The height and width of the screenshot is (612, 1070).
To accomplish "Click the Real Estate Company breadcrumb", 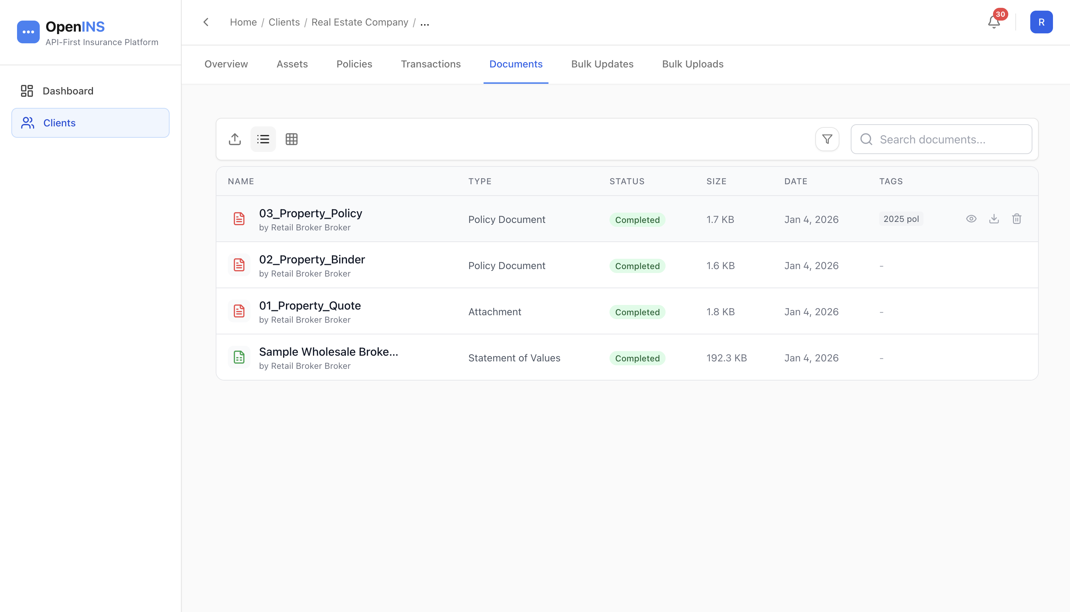I will tap(359, 22).
